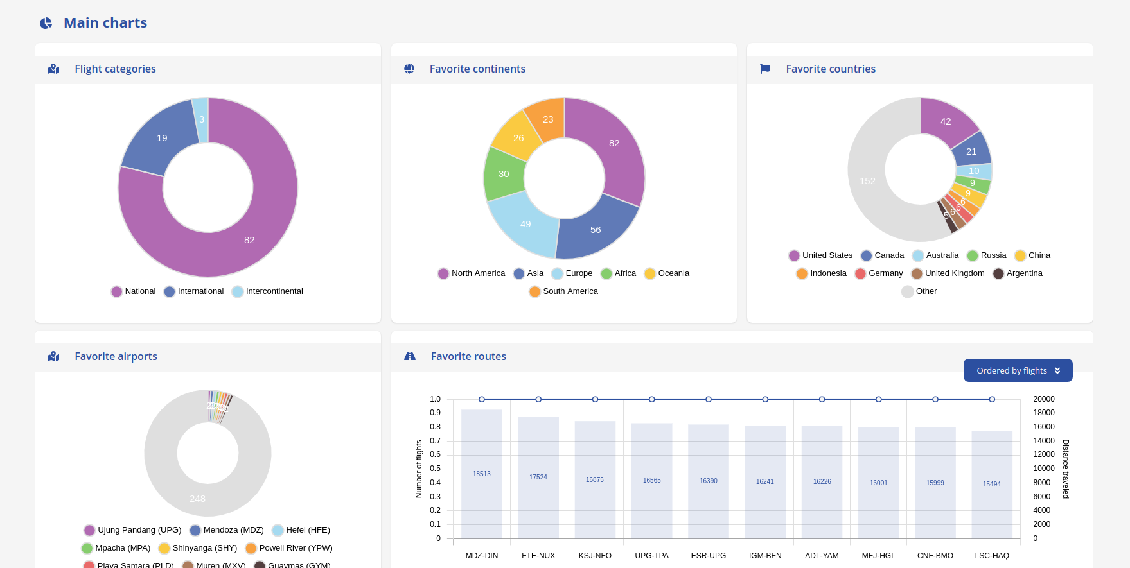Viewport: 1130px width, 568px height.
Task: Click the Favorite continents globe icon
Action: pos(409,69)
